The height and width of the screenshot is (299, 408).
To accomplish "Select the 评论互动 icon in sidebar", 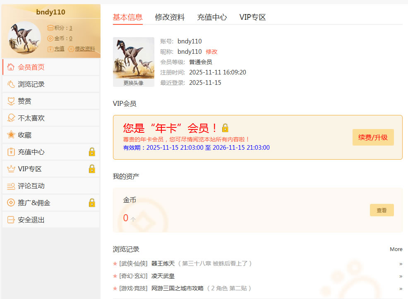I will pyautogui.click(x=11, y=186).
